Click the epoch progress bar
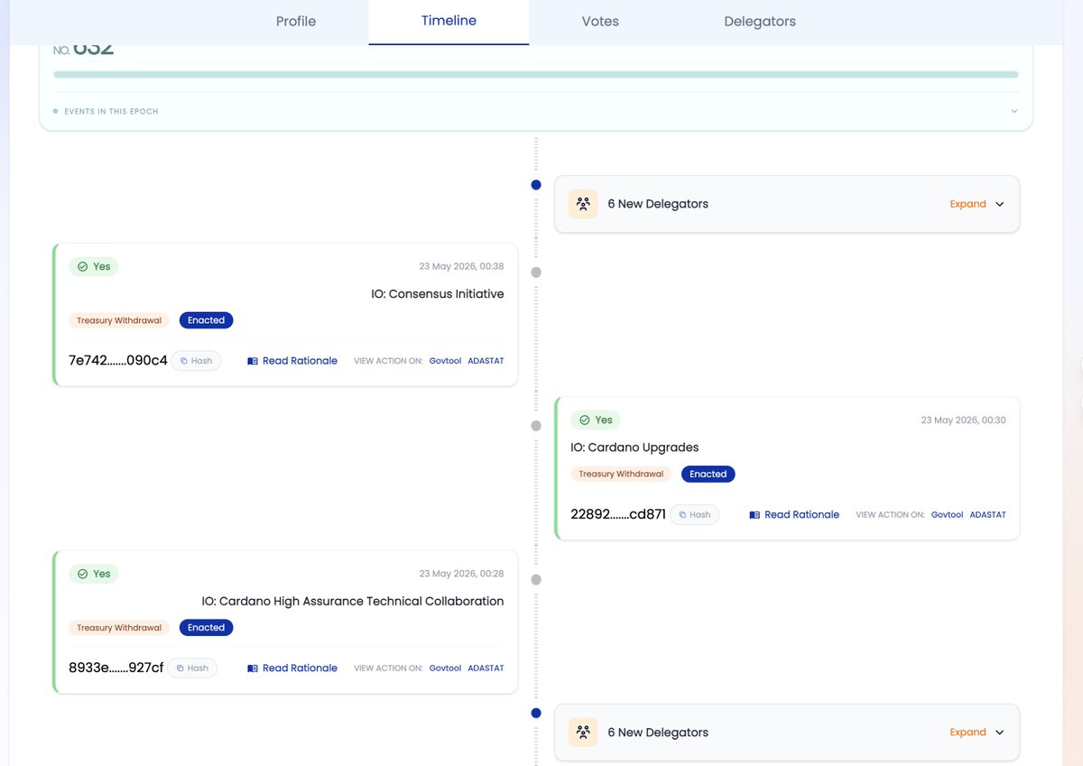1083x766 pixels. (536, 75)
